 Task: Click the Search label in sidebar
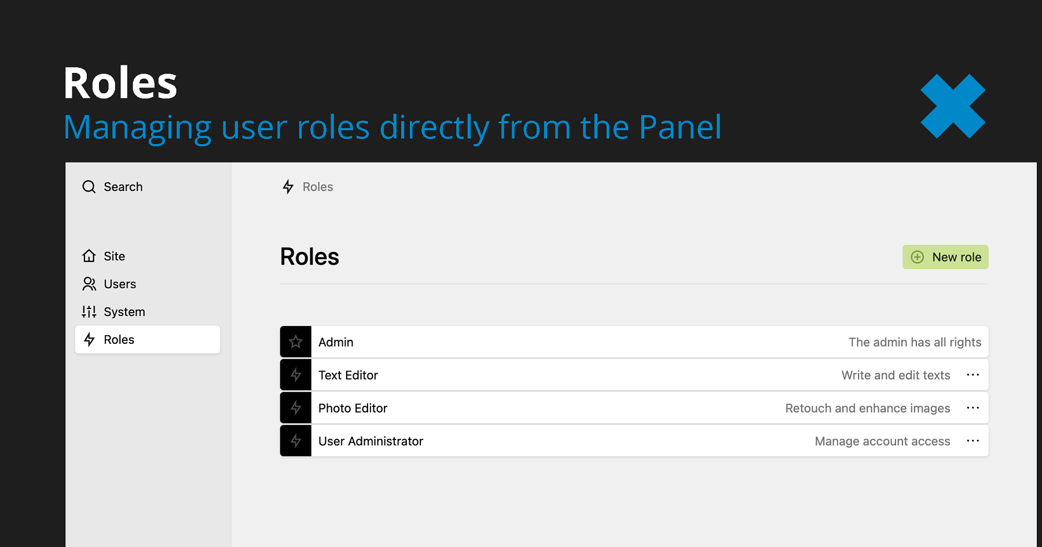click(x=123, y=187)
